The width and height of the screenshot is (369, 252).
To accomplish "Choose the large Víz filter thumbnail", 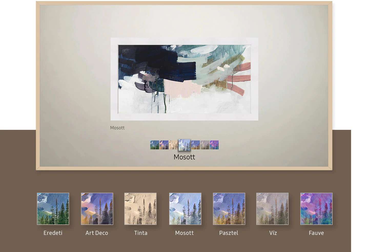I will click(x=272, y=209).
